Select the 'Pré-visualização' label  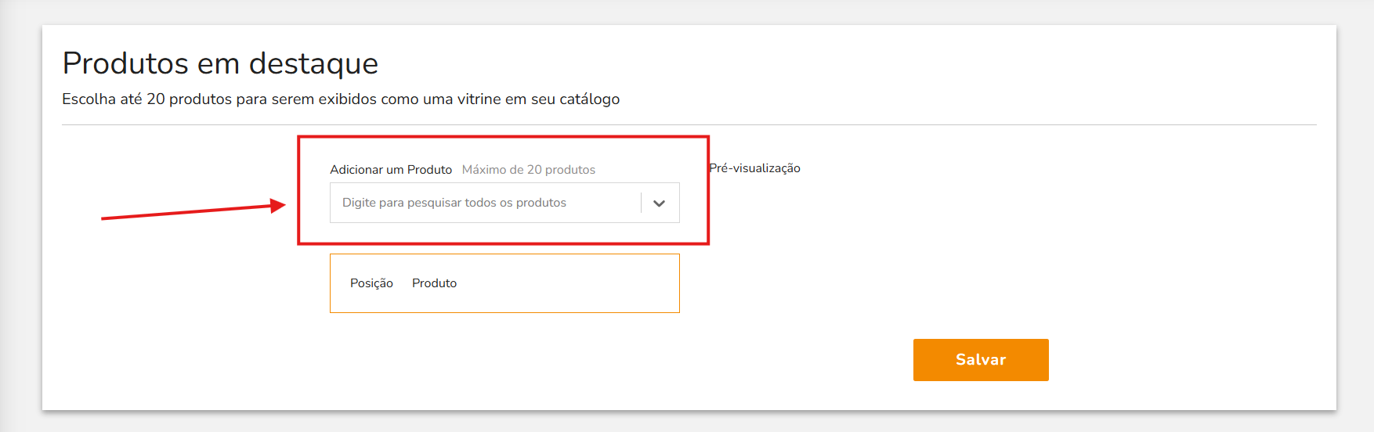coord(754,168)
